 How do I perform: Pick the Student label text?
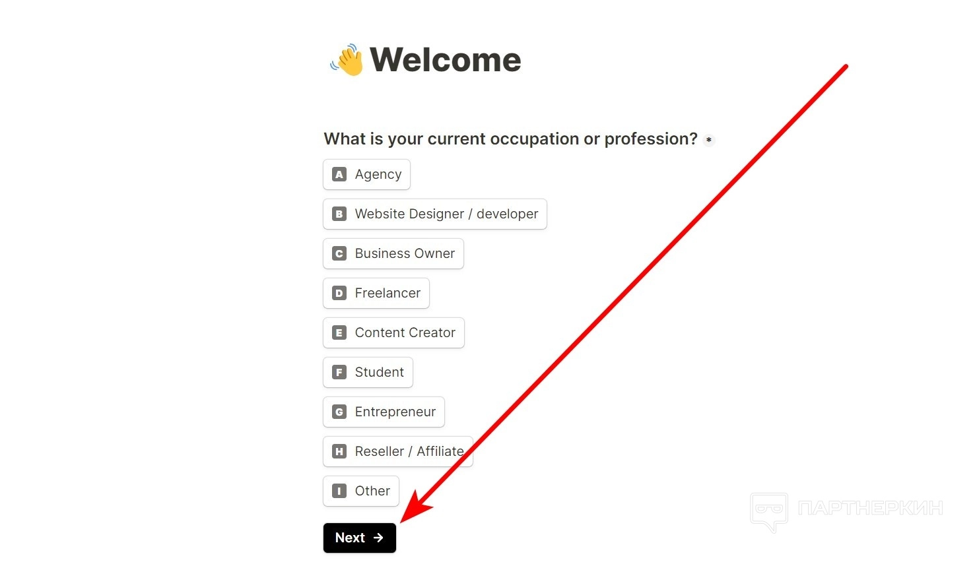pyautogui.click(x=380, y=373)
